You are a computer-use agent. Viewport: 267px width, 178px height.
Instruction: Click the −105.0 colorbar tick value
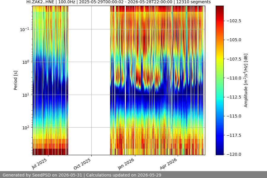[x=234, y=40]
